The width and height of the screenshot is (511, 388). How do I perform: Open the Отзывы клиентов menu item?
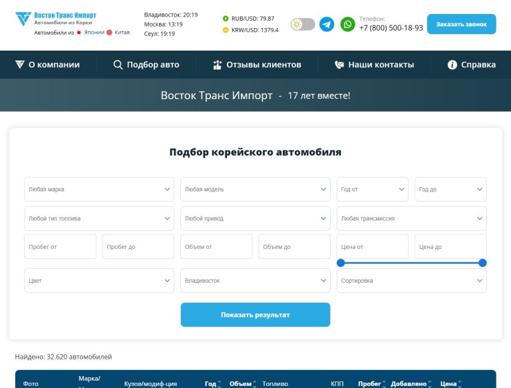click(x=257, y=65)
